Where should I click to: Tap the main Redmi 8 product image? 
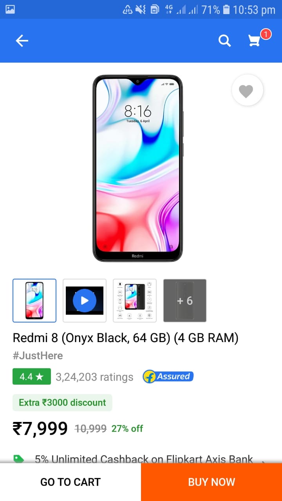137,168
